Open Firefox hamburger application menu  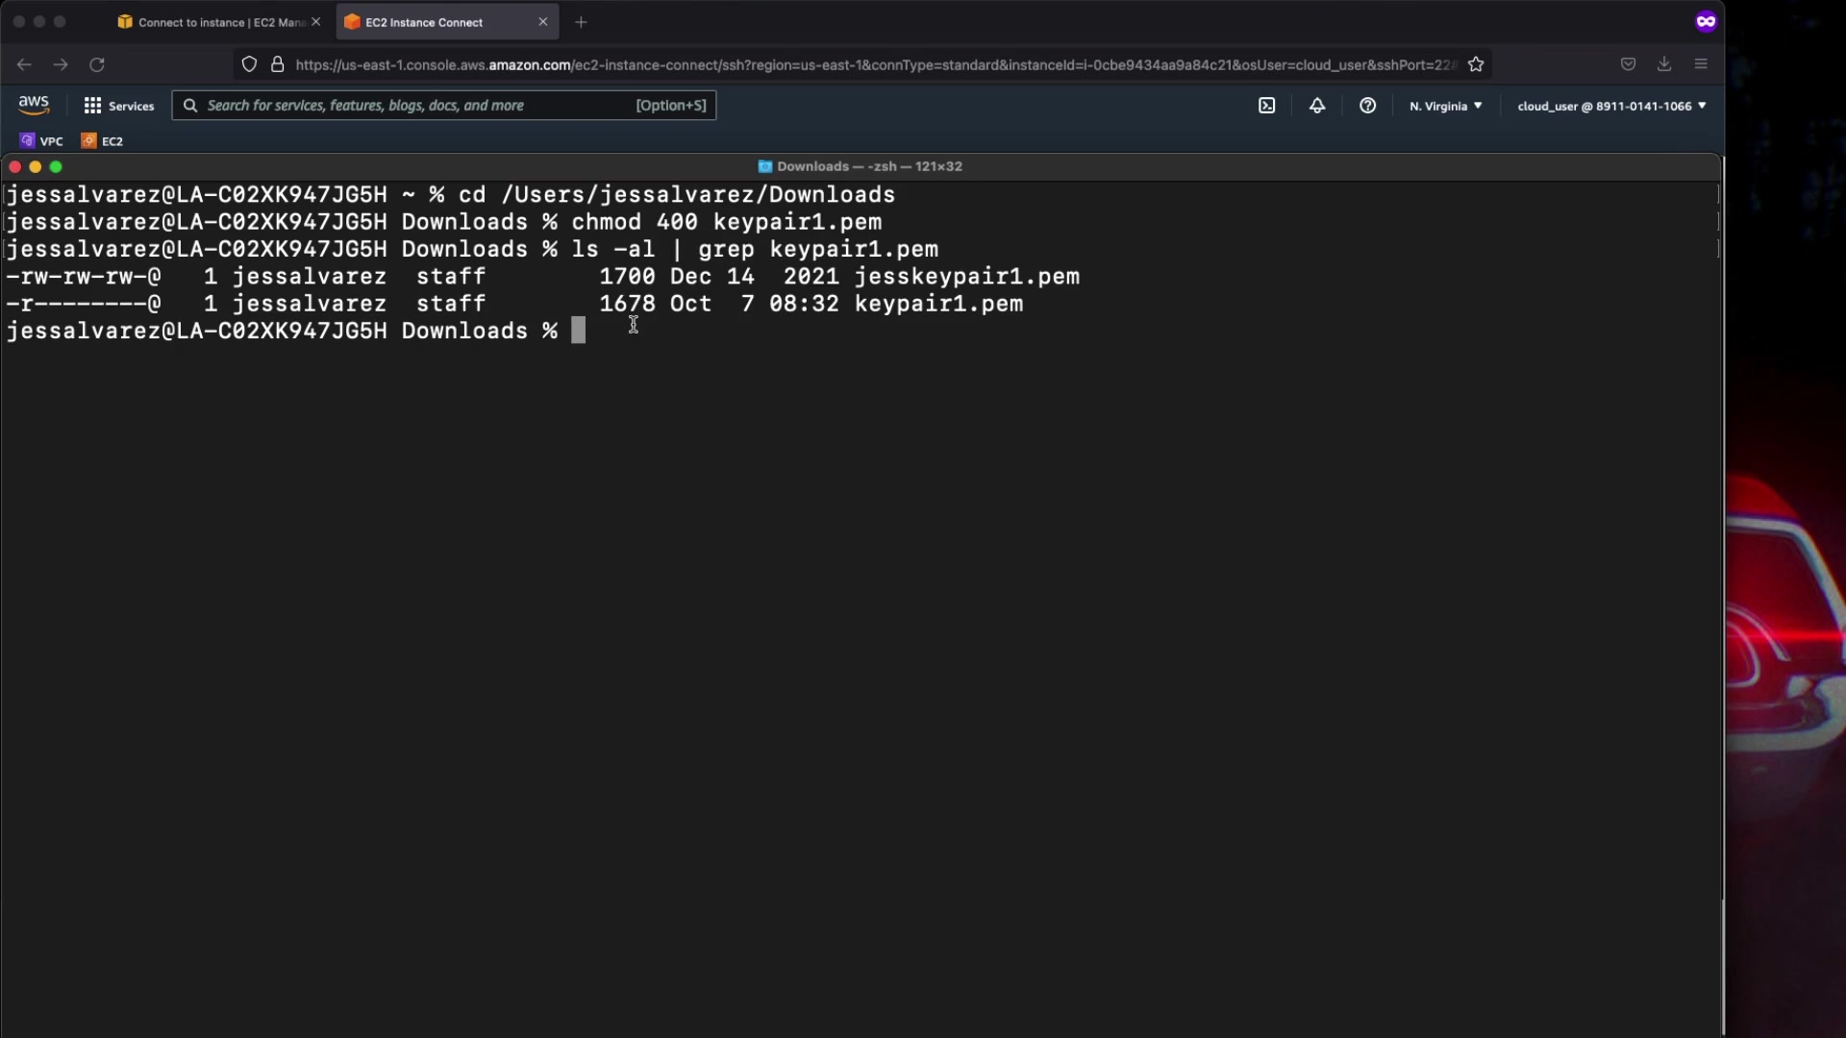(x=1701, y=64)
